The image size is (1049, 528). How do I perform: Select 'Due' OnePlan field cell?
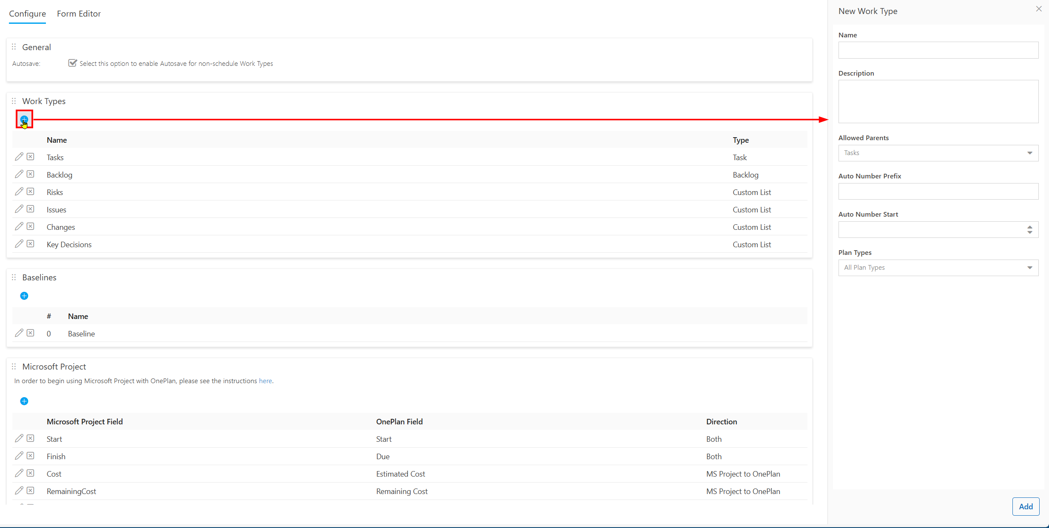383,456
